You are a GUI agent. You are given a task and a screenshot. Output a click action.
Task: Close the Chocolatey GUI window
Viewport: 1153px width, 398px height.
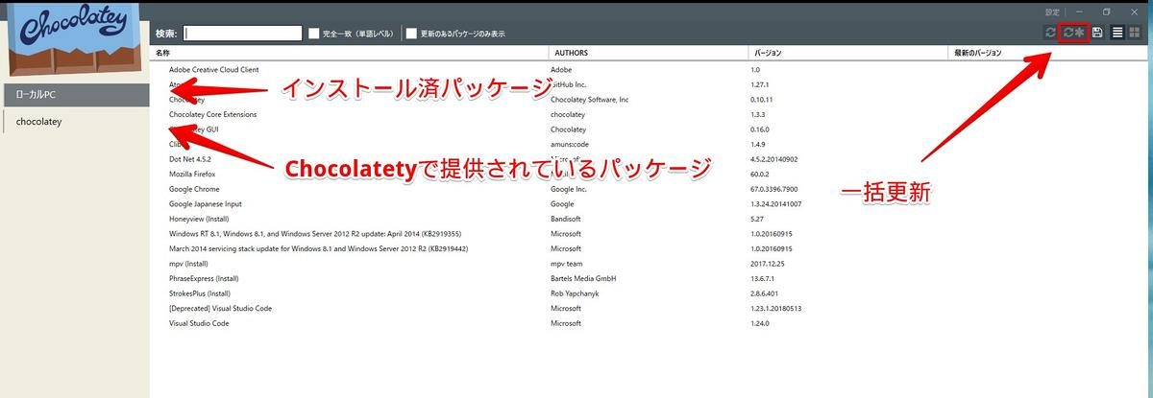(1134, 12)
